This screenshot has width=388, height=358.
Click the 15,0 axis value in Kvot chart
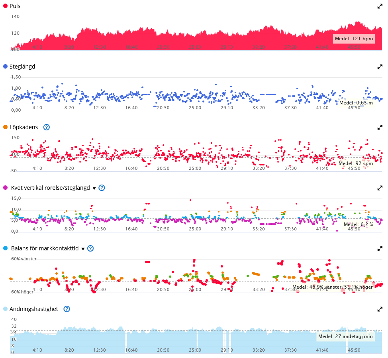(x=16, y=198)
